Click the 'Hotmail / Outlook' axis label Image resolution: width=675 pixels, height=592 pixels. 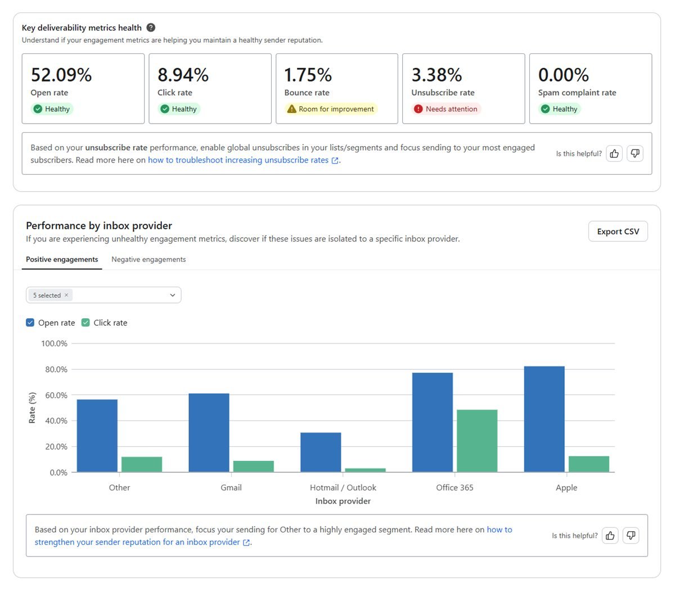(x=343, y=487)
